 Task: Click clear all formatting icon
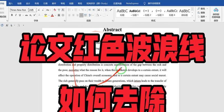pyautogui.click(x=55, y=10)
